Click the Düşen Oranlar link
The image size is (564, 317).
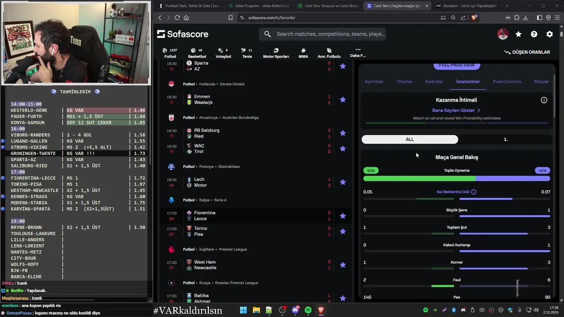click(x=527, y=52)
